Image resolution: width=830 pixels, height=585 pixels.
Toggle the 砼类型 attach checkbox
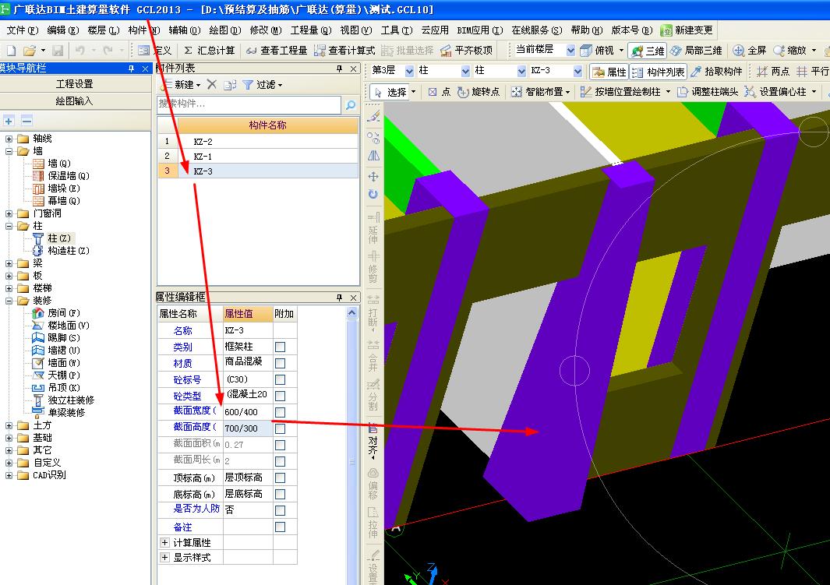pos(280,396)
